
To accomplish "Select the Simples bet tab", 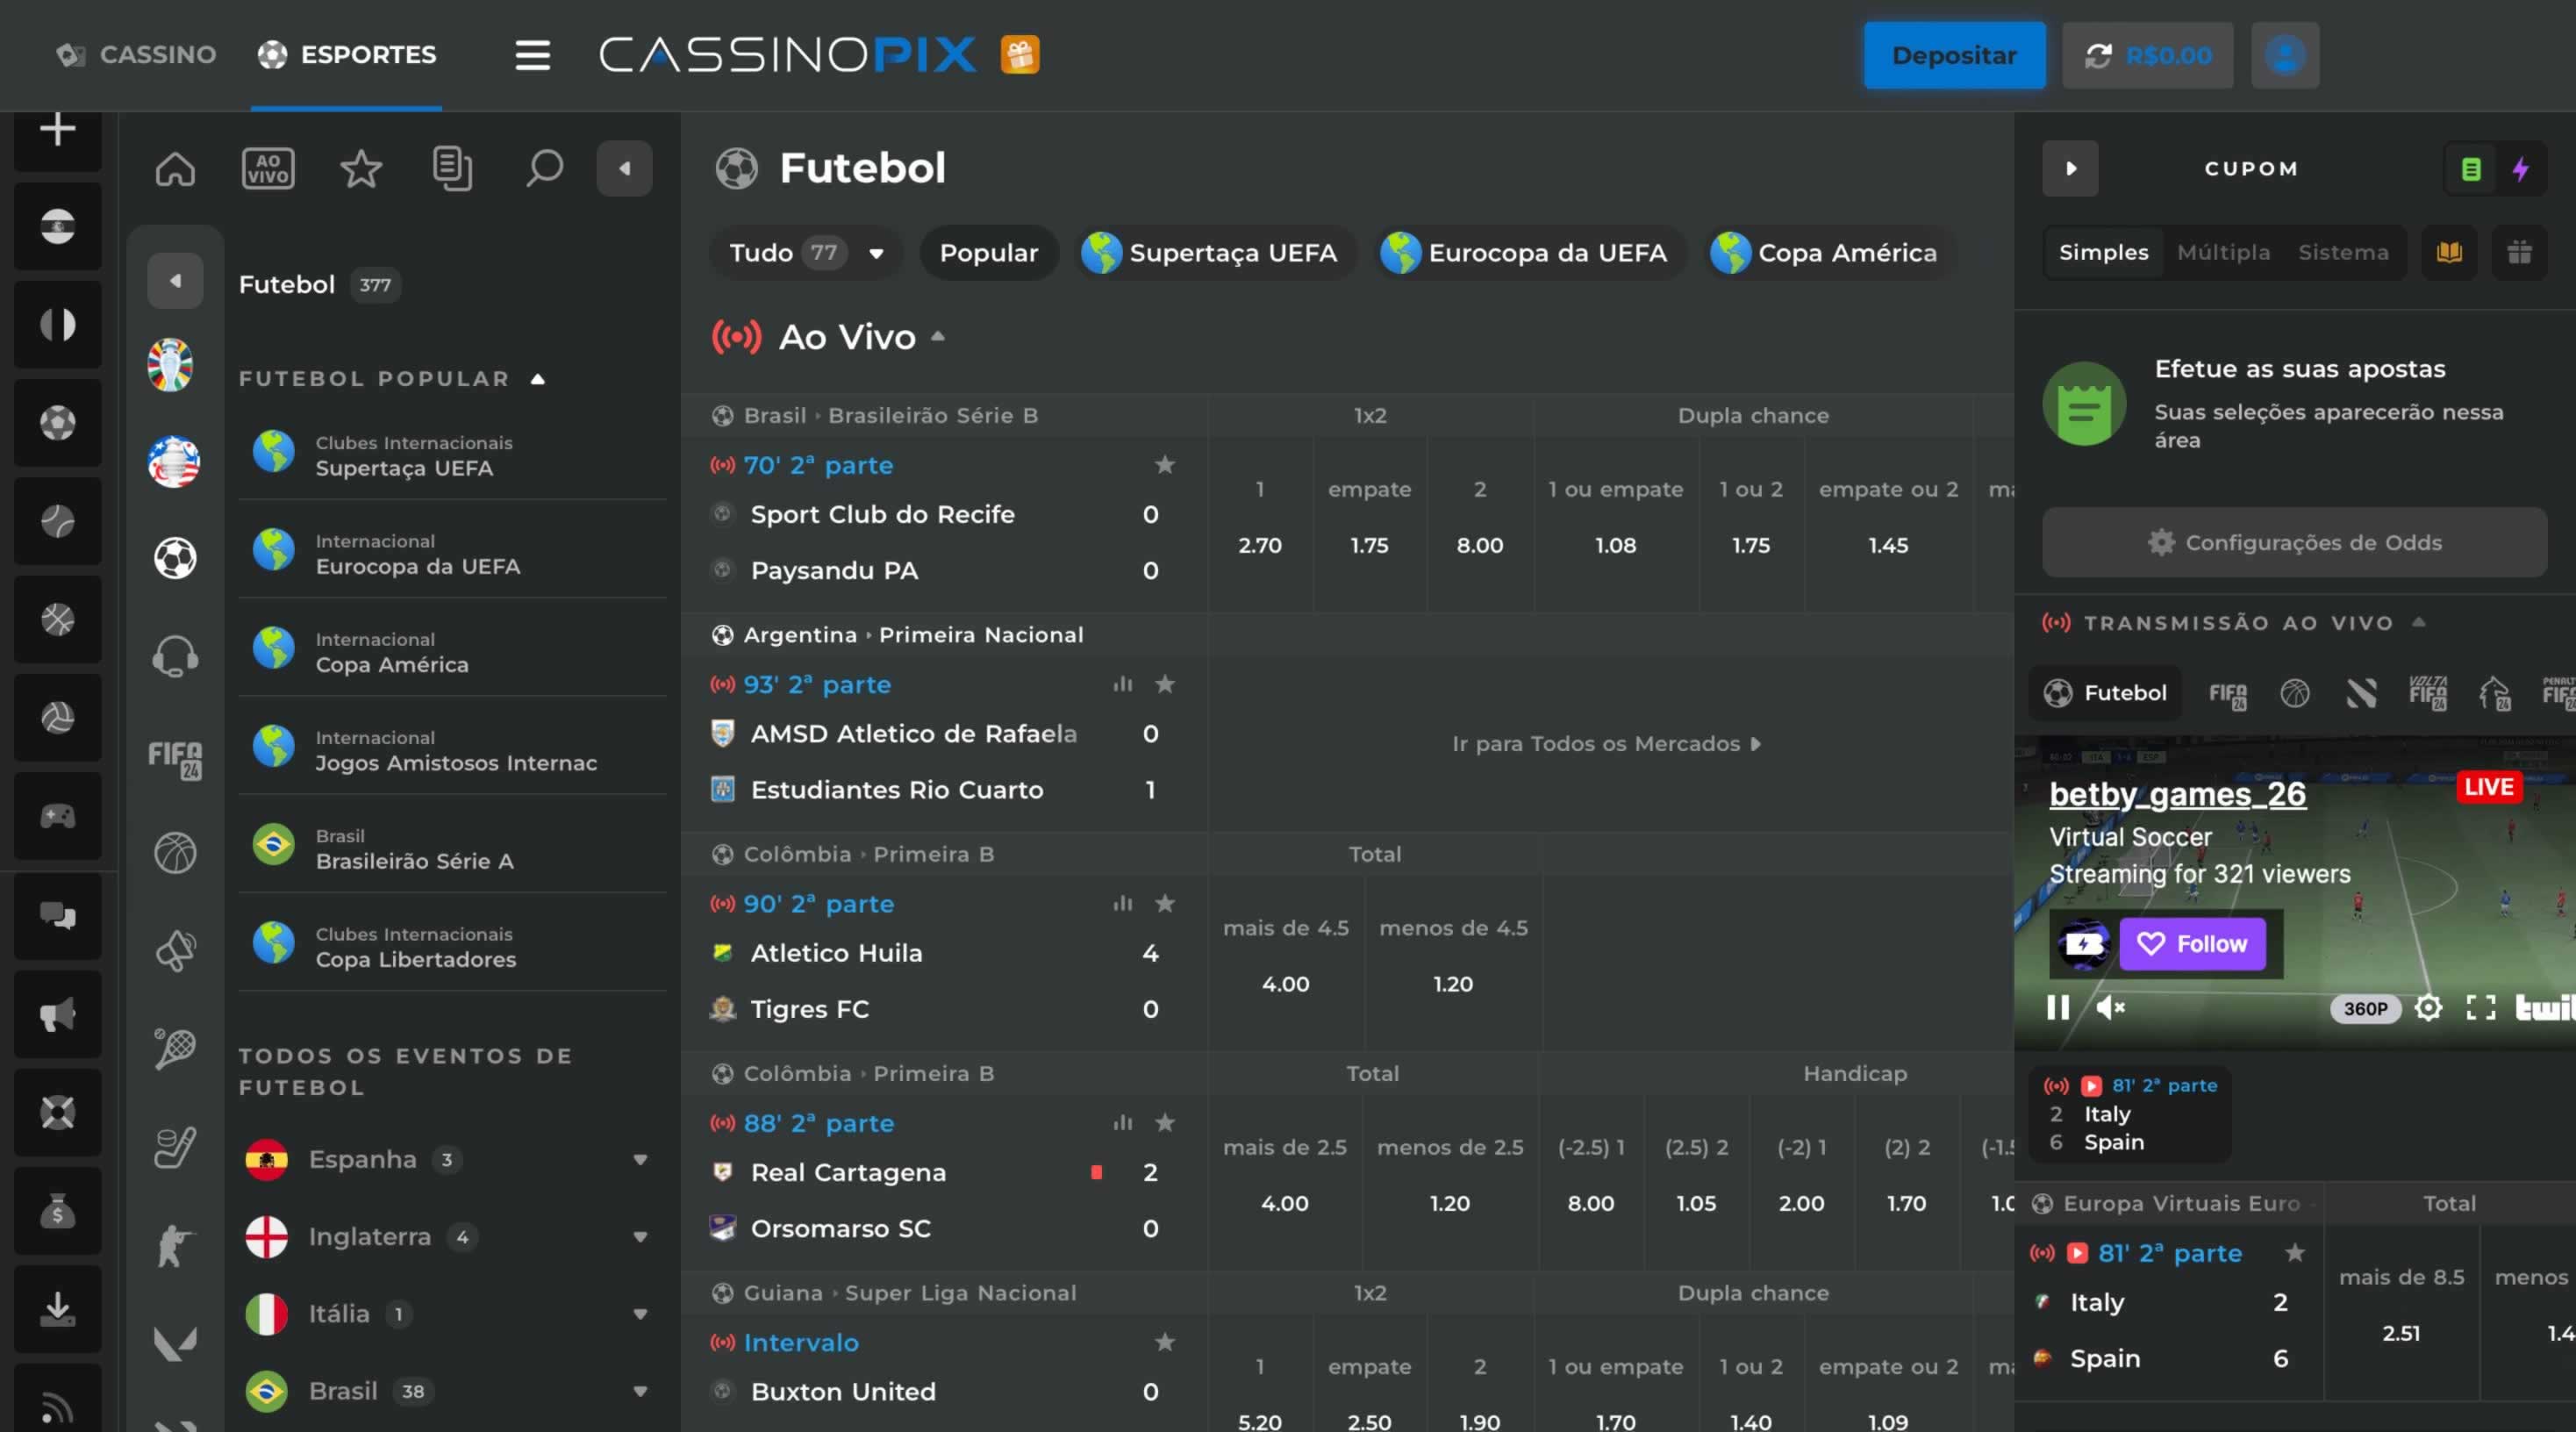I will [x=2103, y=252].
